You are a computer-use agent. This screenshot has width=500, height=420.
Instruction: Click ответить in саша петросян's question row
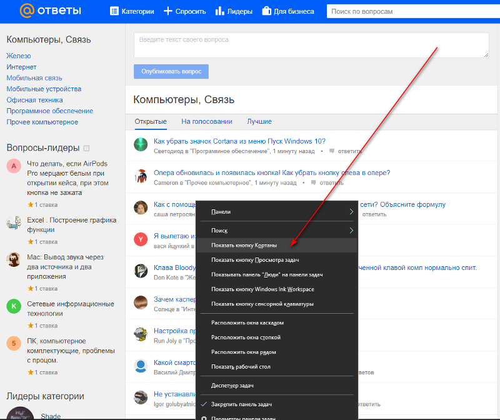tap(374, 214)
